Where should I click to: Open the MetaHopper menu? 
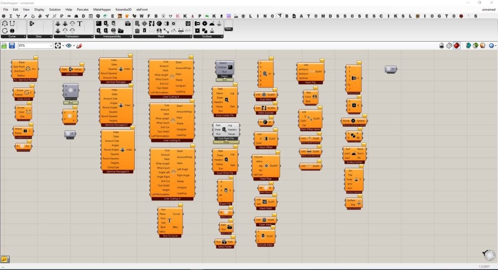pyautogui.click(x=102, y=10)
